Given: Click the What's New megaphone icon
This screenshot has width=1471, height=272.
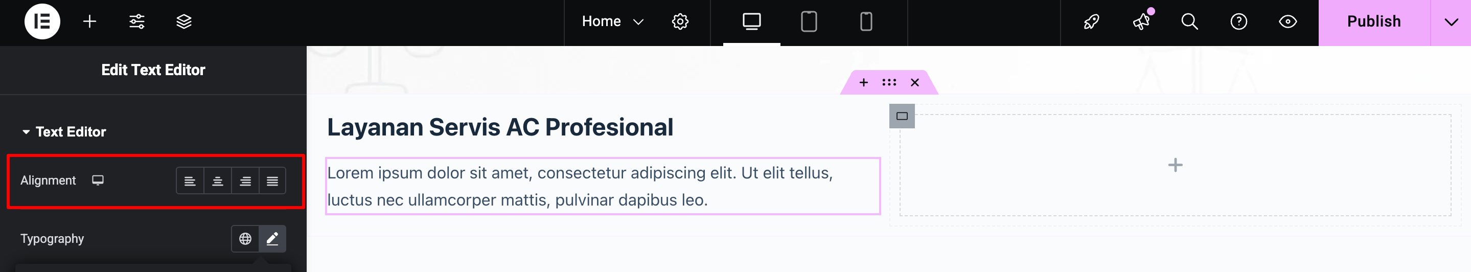Looking at the screenshot, I should [1141, 21].
